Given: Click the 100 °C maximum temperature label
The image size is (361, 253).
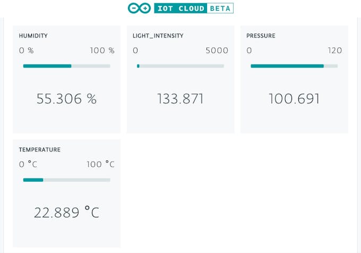Looking at the screenshot, I should pos(100,165).
